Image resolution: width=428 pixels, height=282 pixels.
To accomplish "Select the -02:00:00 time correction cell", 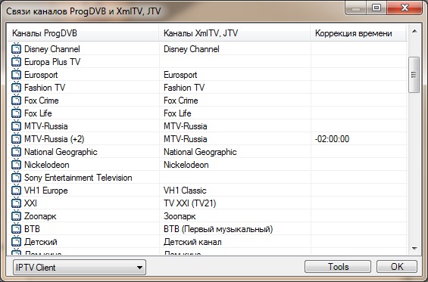I will (x=332, y=139).
